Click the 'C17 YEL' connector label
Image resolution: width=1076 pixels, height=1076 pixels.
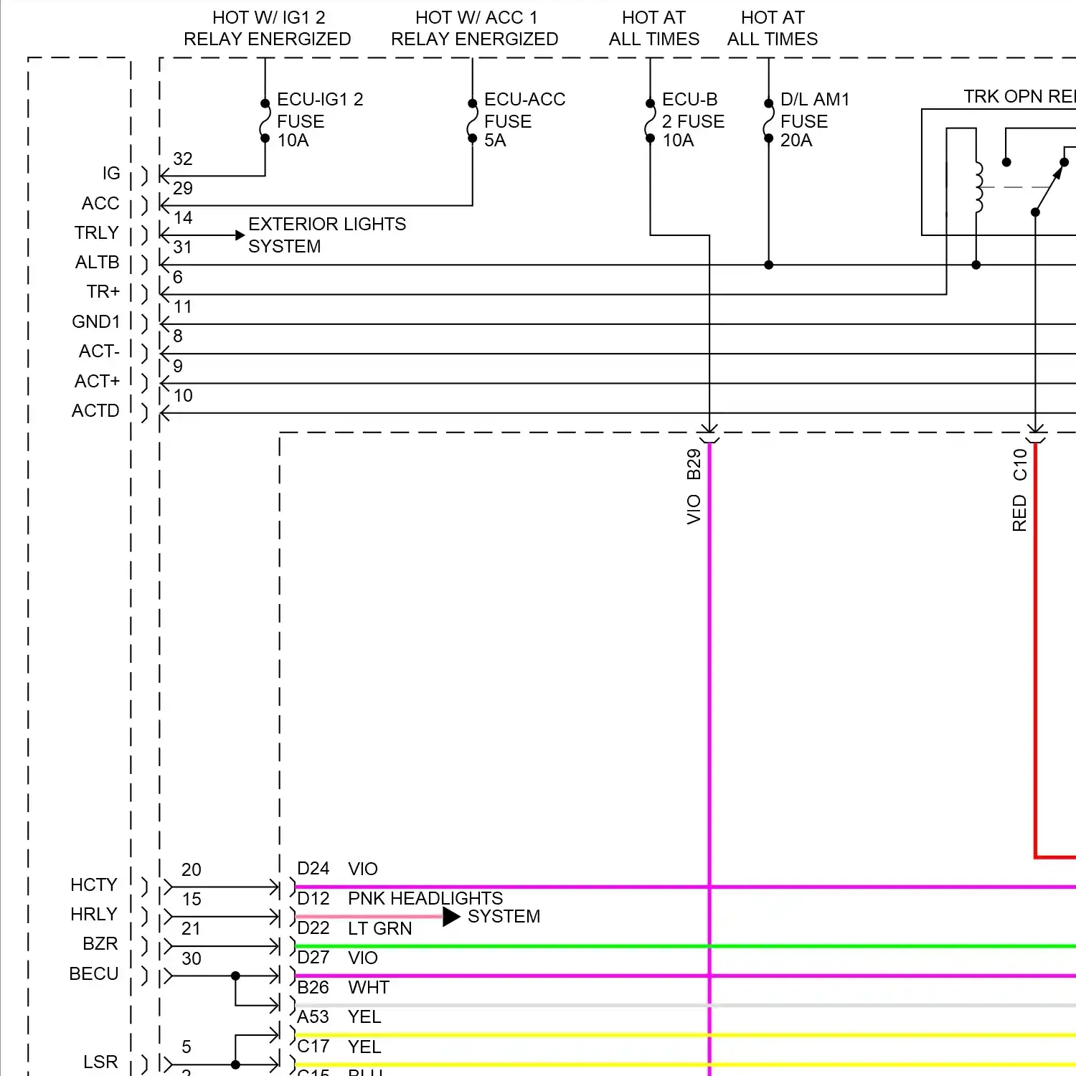pyautogui.click(x=339, y=1047)
